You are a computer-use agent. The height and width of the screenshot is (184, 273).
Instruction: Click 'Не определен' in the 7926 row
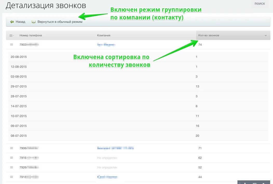coord(107,167)
